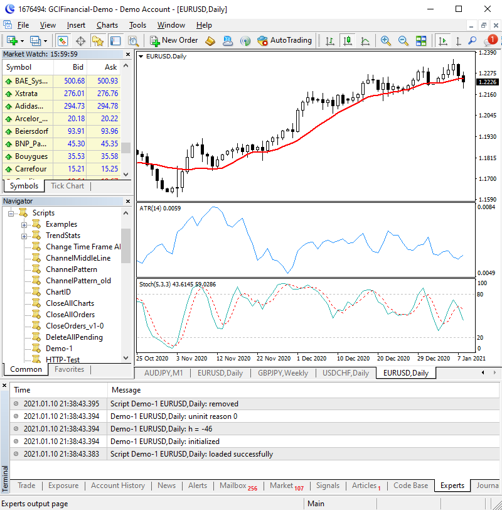The width and height of the screenshot is (502, 510).
Task: Switch to the GBPJPY,Weekly chart tab
Action: point(282,373)
